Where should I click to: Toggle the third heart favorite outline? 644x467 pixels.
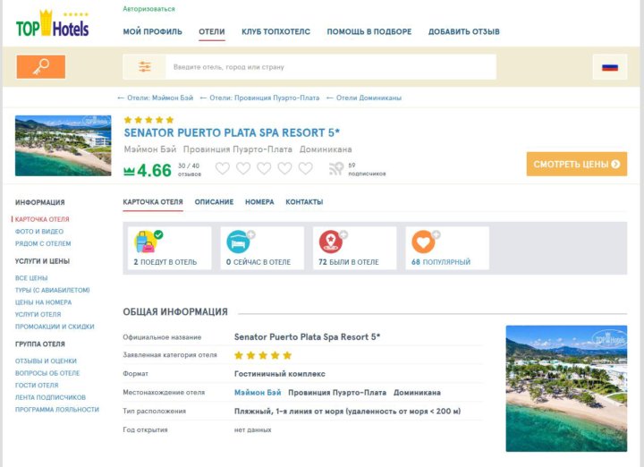point(264,168)
